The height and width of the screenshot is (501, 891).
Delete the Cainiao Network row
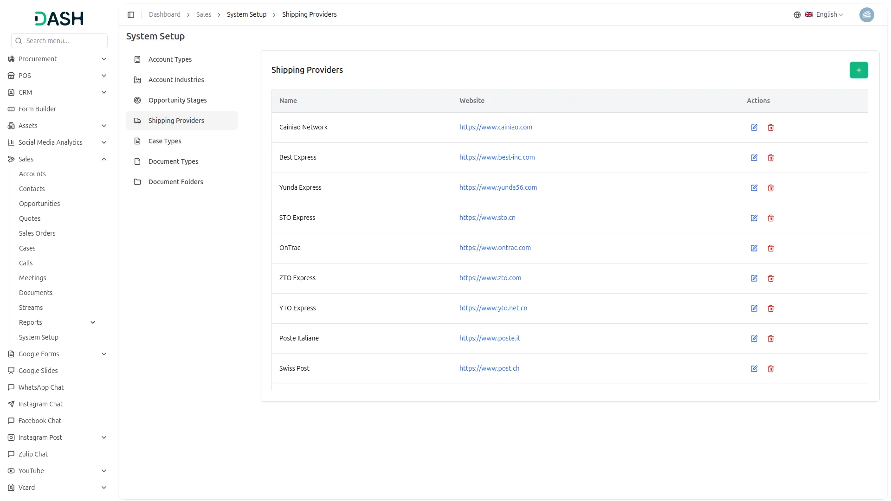tap(771, 128)
